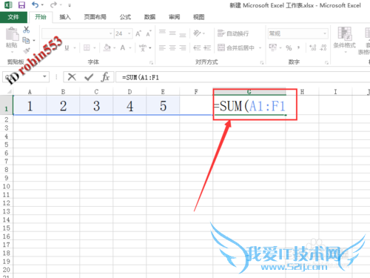Open the font color dropdown arrow
The width and height of the screenshot is (370, 278).
130,47
